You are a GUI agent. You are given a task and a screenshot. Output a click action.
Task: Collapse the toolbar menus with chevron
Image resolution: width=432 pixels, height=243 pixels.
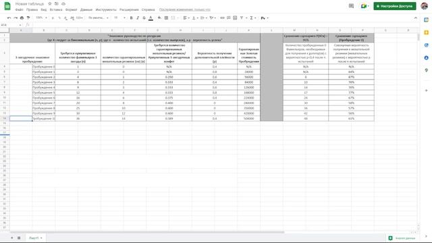416,18
